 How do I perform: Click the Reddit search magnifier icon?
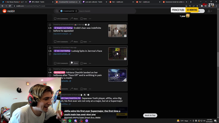tap(57, 11)
